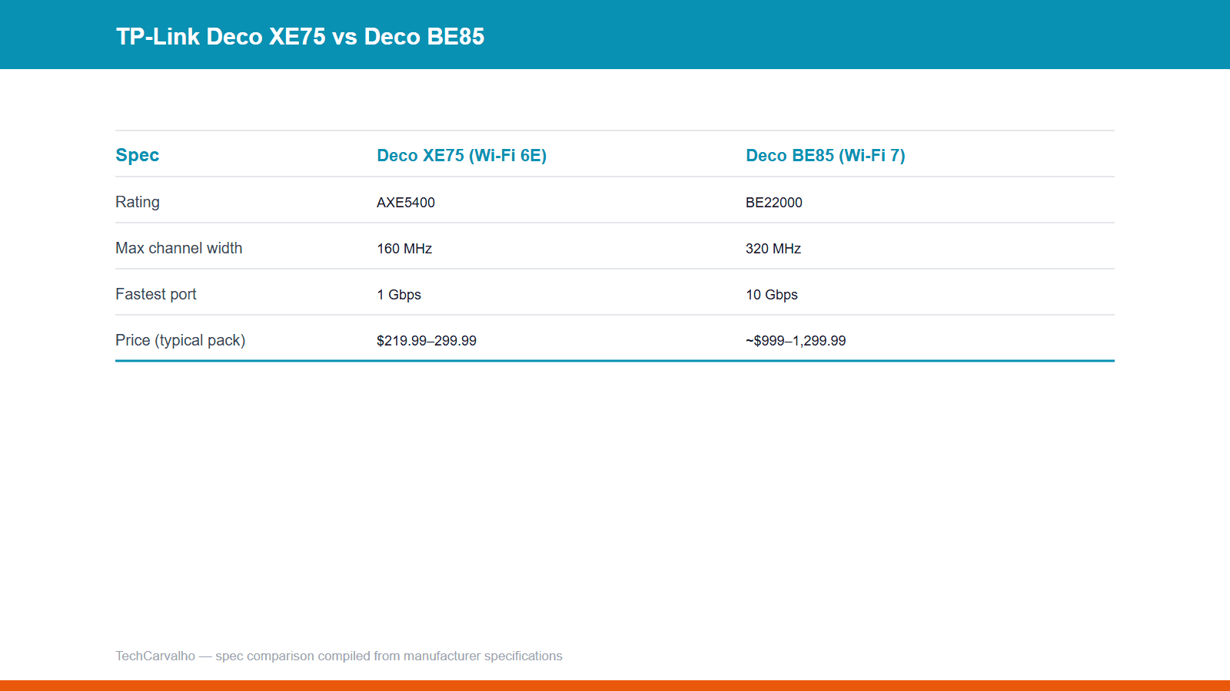Screen dimensions: 1230x691
Task: Click the TechCarvalho footer note
Action: (339, 656)
